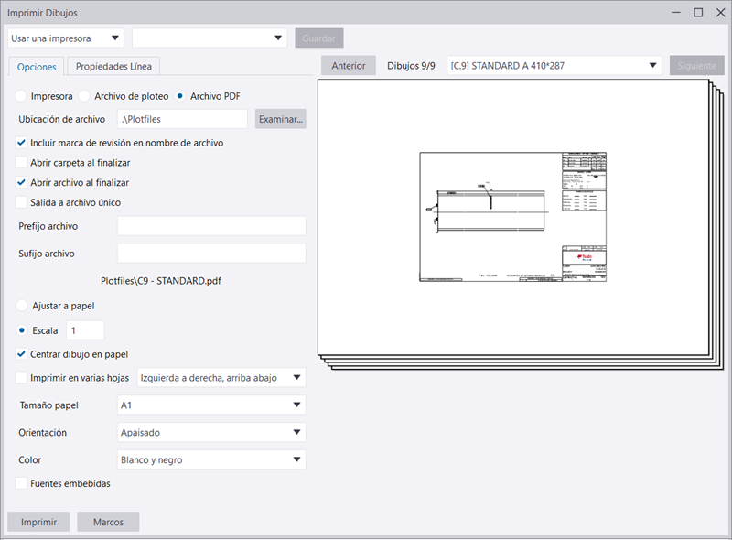The width and height of the screenshot is (732, 540).
Task: Enable Abrir carpeta al finalizar checkbox
Action: click(x=21, y=163)
